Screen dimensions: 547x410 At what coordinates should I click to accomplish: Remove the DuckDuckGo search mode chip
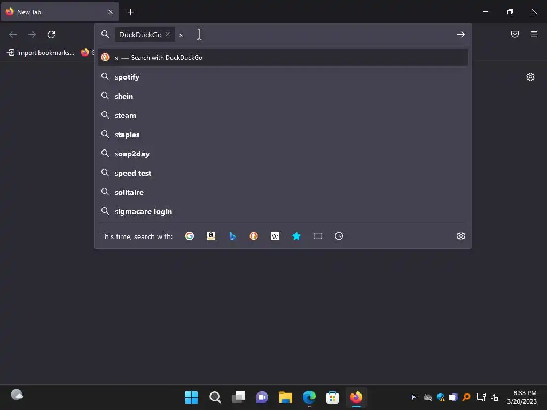click(168, 34)
